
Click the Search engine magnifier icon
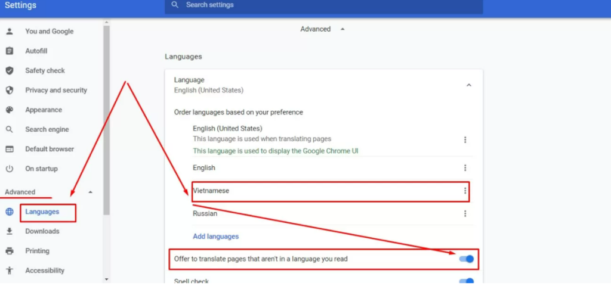pos(10,129)
